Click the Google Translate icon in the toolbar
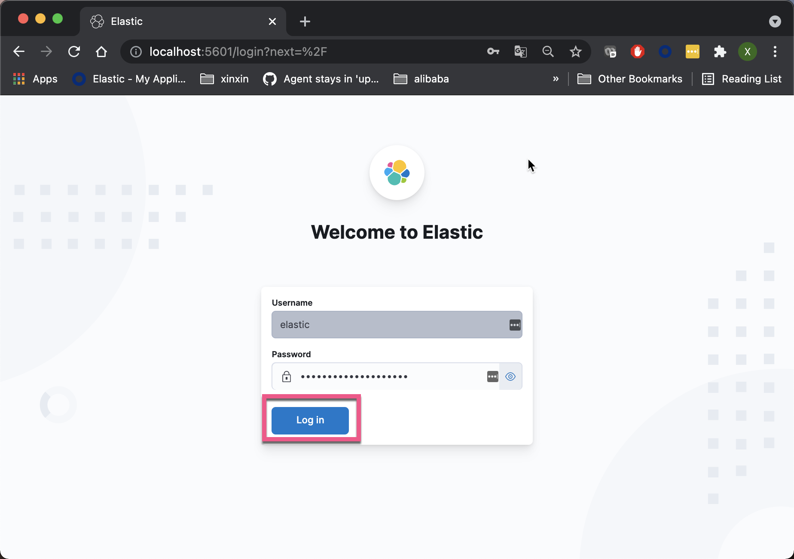The height and width of the screenshot is (559, 794). tap(520, 52)
